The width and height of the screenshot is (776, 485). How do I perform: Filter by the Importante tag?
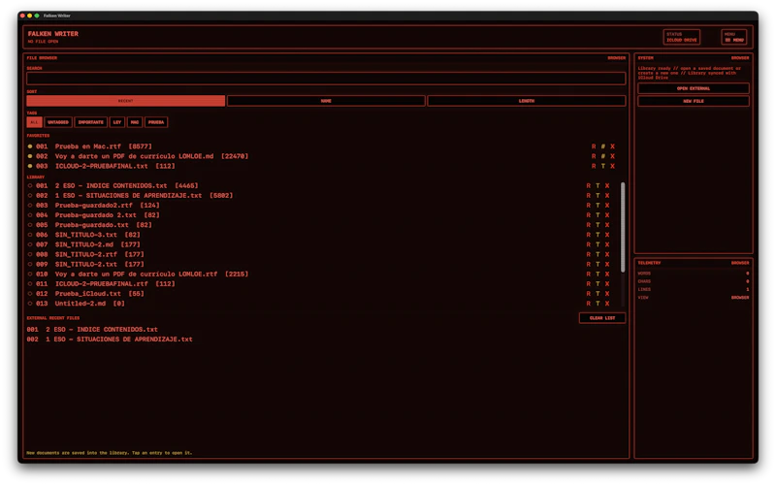coord(91,122)
